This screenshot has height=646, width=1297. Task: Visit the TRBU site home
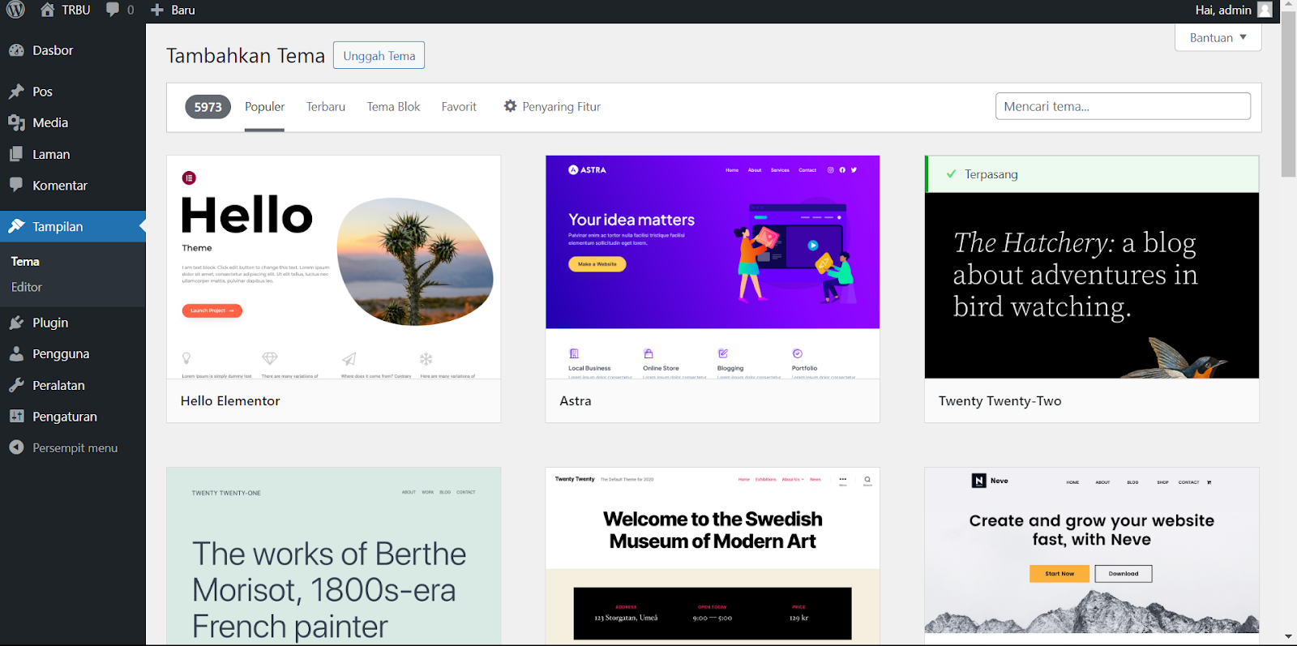[x=65, y=10]
